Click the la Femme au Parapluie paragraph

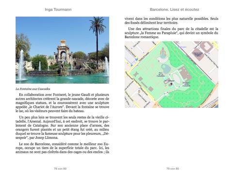171,33
